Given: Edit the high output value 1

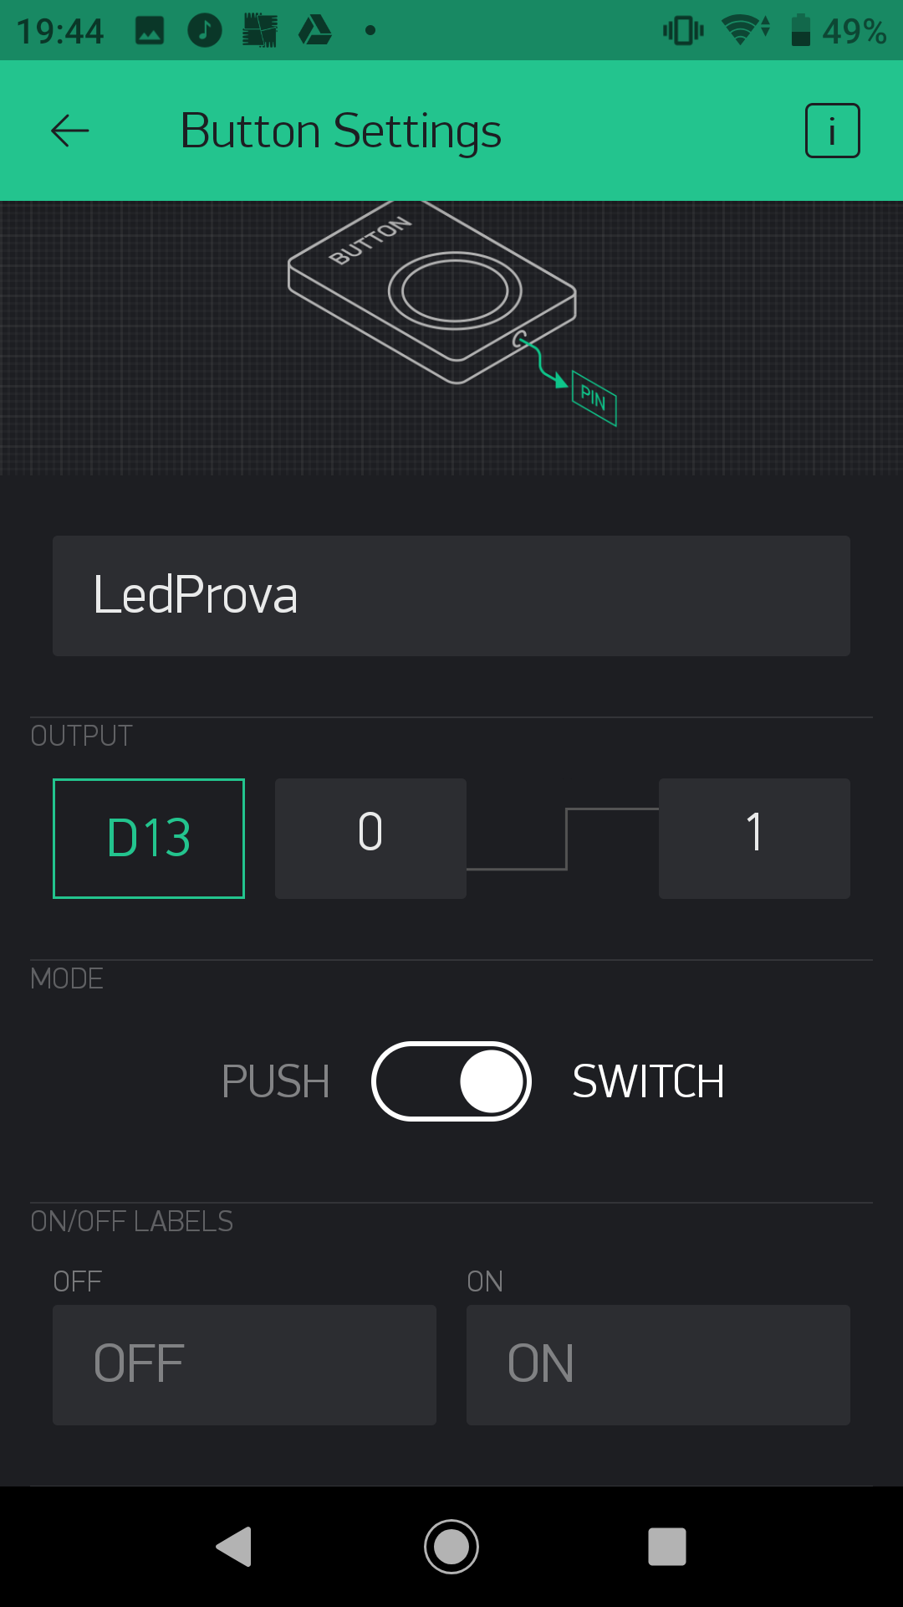Looking at the screenshot, I should tap(754, 839).
